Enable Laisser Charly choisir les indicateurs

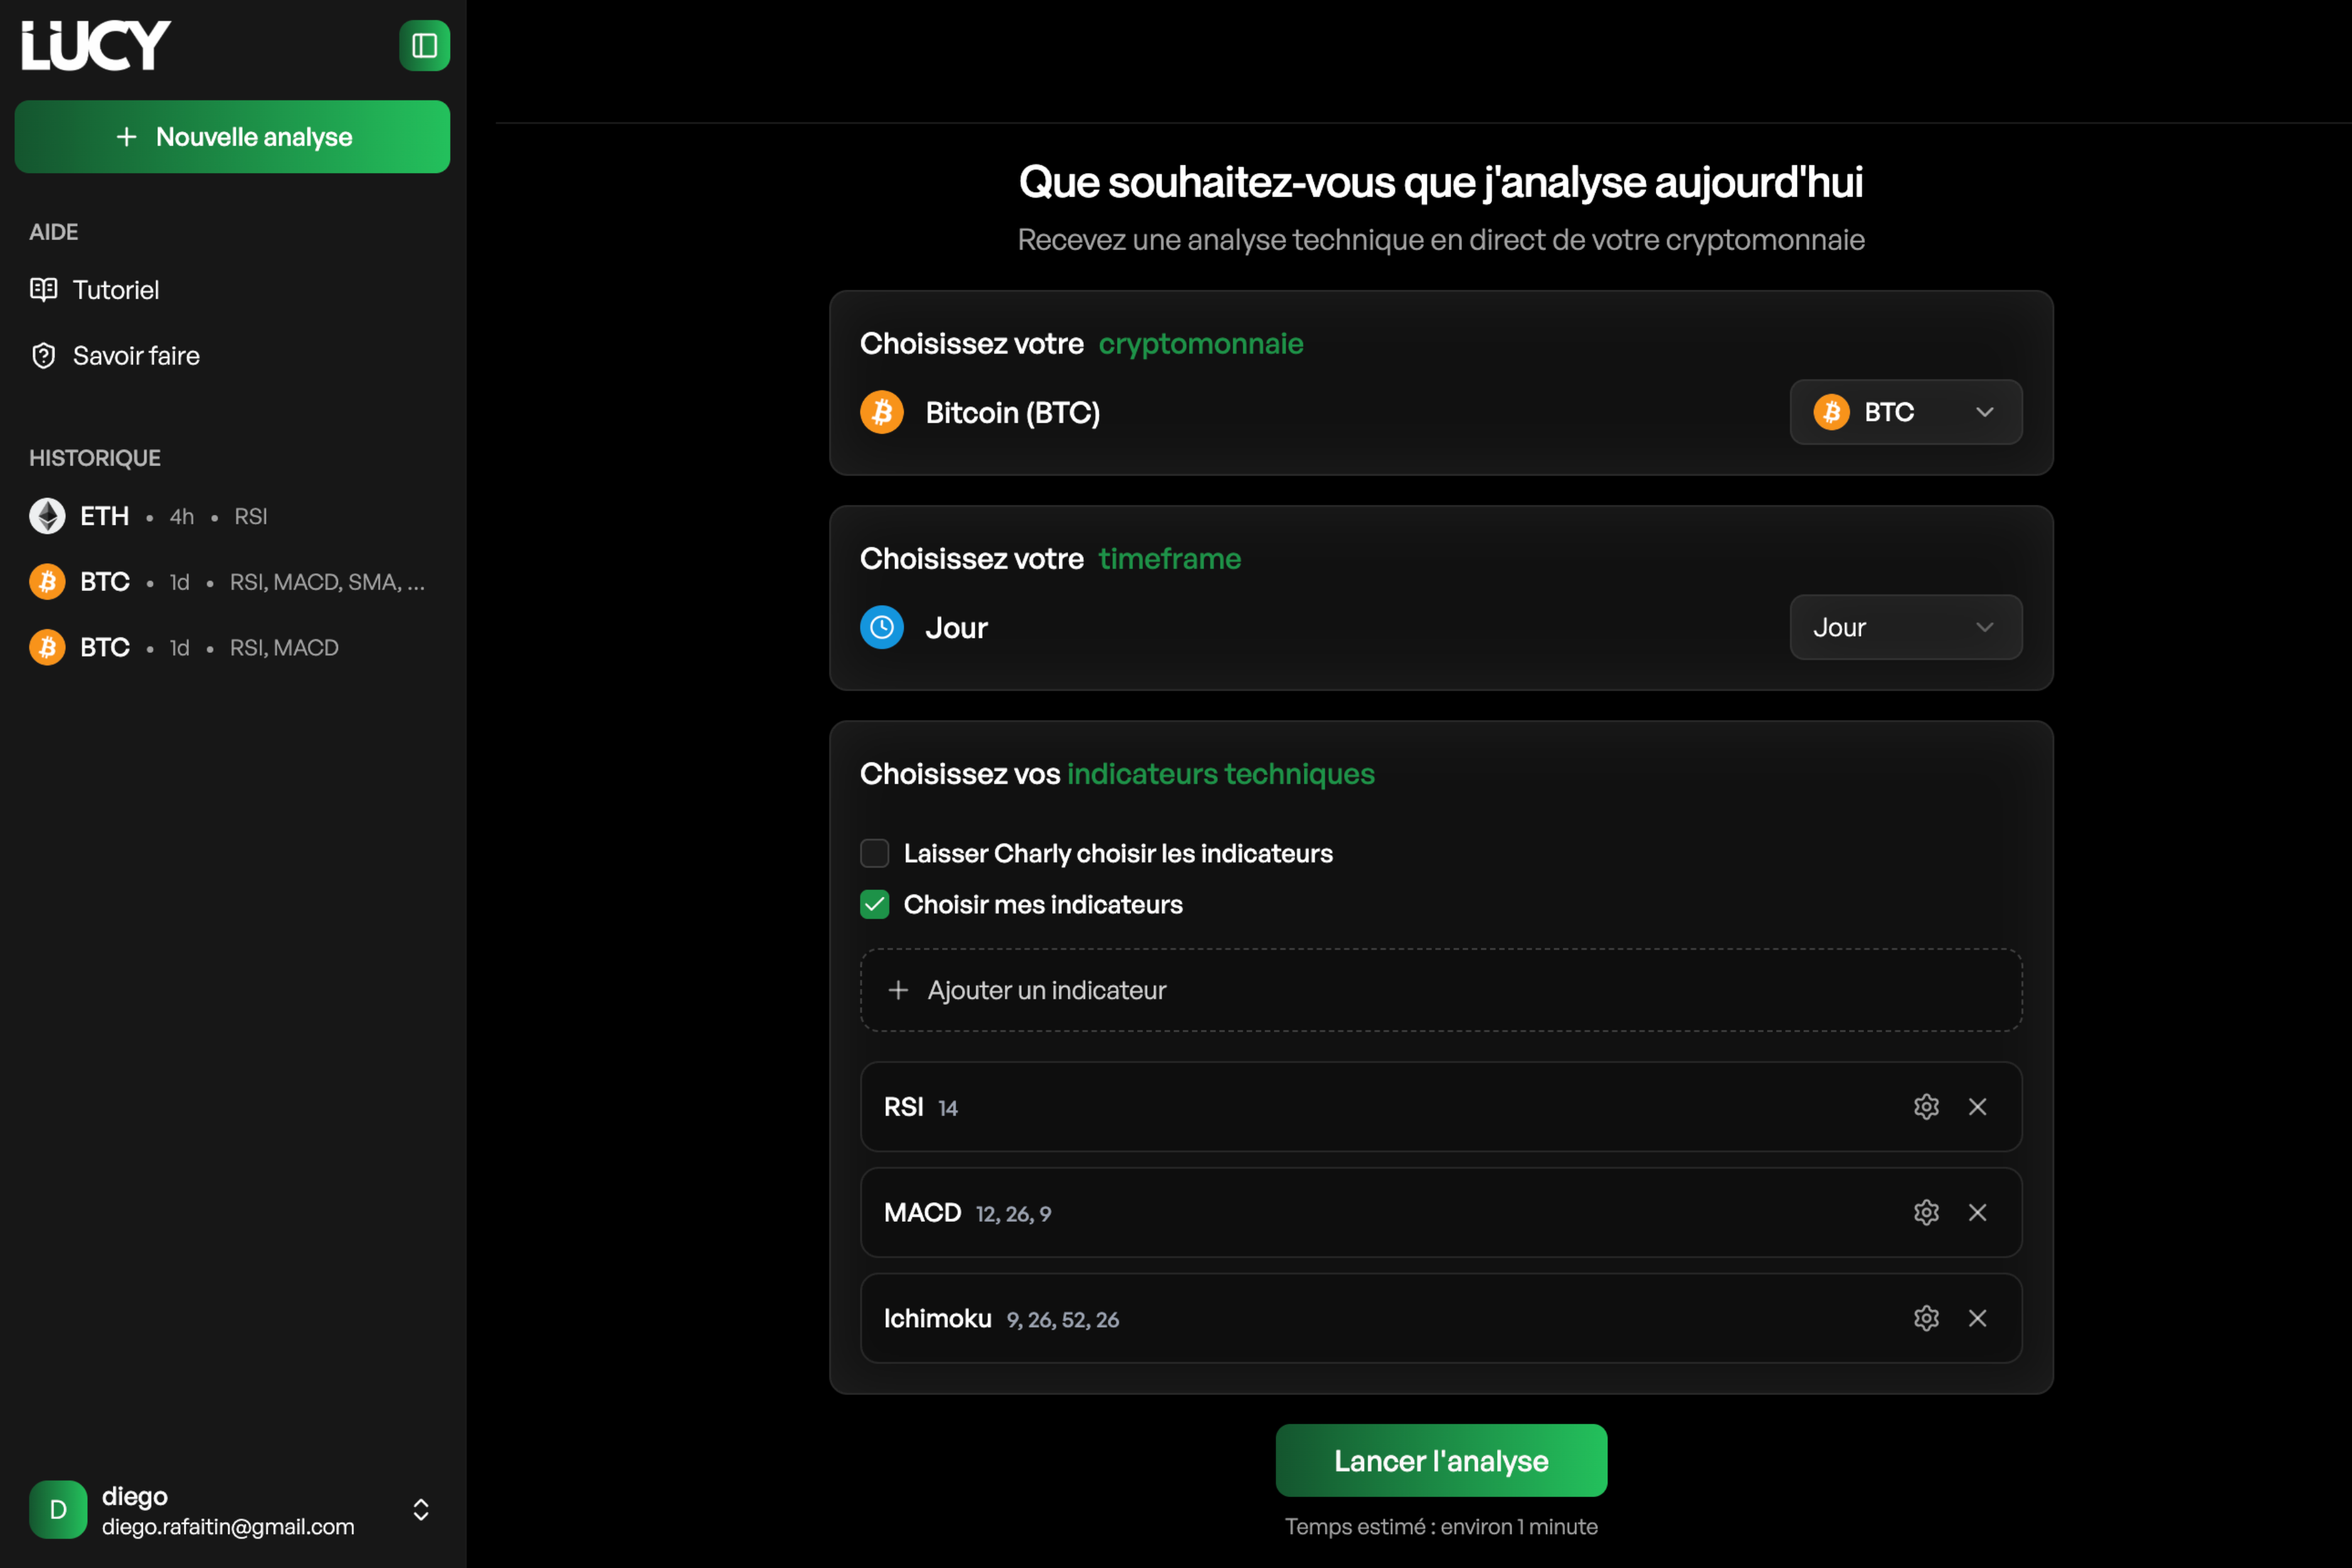pos(875,853)
